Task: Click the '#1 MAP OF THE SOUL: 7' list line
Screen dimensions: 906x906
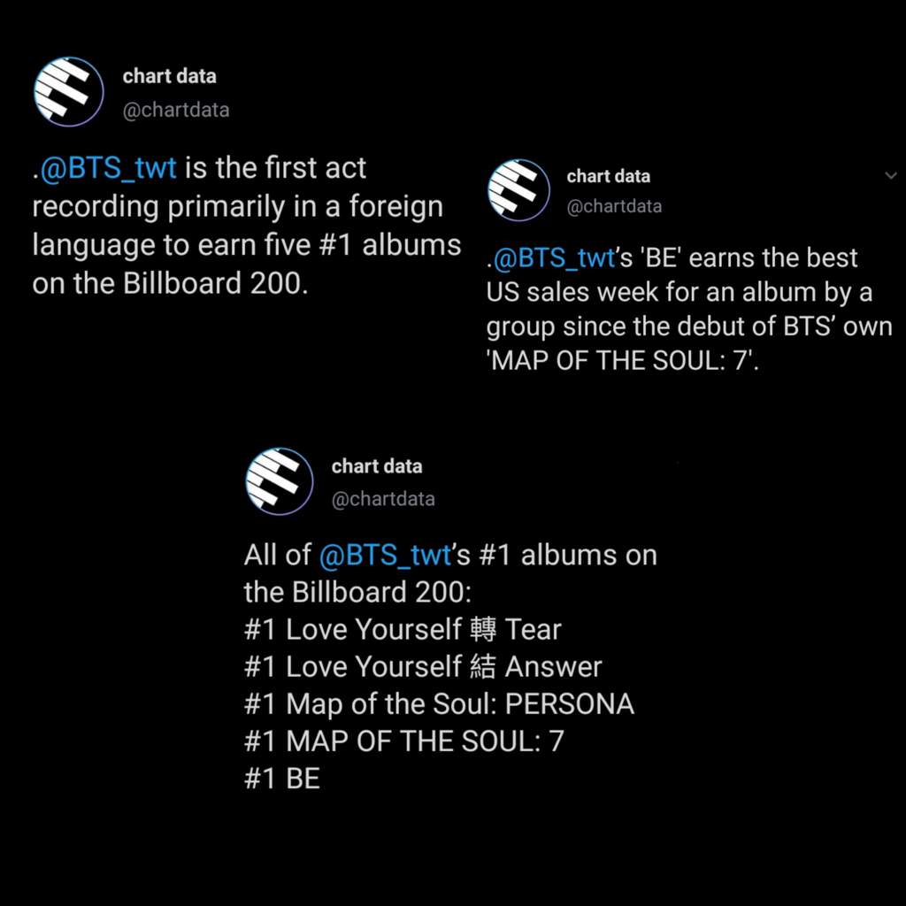Action: [x=403, y=741]
